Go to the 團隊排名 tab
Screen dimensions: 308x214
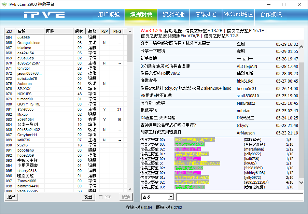point(206,15)
